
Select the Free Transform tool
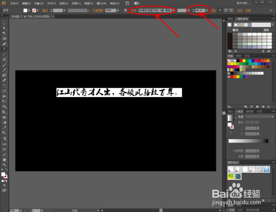pyautogui.click(x=4, y=102)
